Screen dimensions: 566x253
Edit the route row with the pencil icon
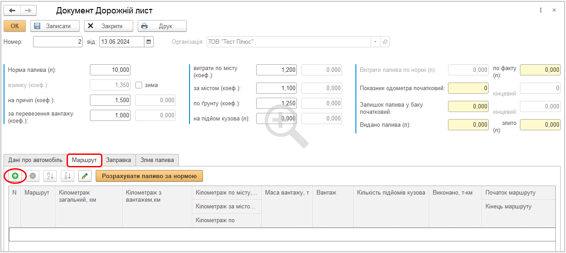(x=85, y=176)
